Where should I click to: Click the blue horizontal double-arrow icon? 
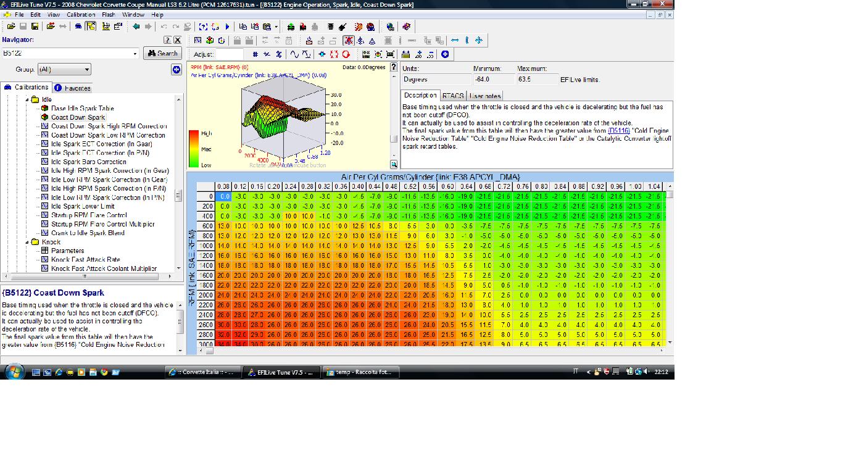tap(455, 41)
